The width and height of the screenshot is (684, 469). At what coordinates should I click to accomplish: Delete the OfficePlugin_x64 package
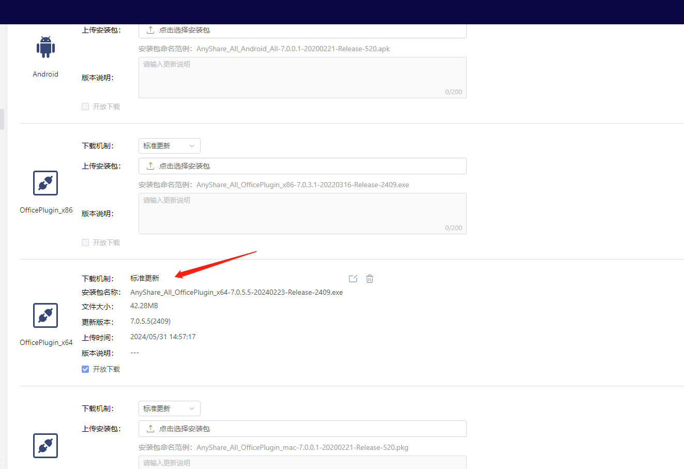[x=370, y=279]
